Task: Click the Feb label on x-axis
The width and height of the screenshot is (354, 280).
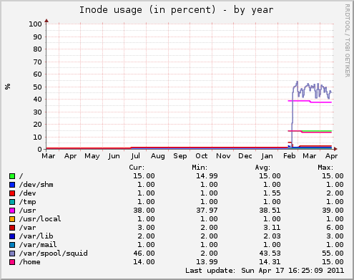Action: click(x=290, y=156)
